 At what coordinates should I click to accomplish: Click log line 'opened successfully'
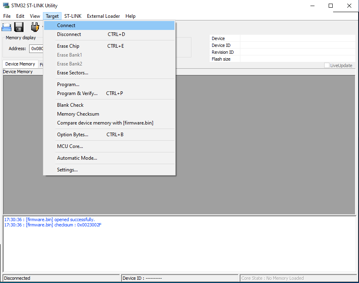click(49, 220)
